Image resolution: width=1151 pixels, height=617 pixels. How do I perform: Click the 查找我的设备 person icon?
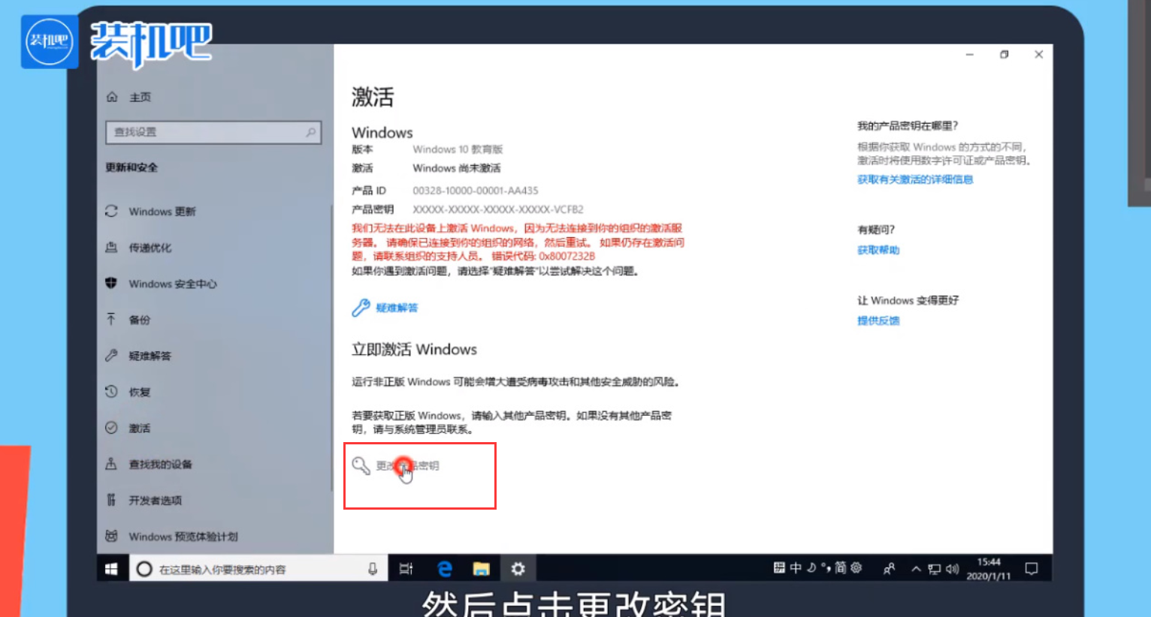[x=111, y=464]
